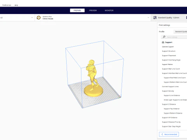Collapse the Support settings category
Screen dimensions: 187x140
169,42
